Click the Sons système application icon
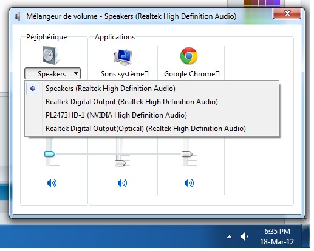The image size is (314, 251). click(123, 57)
